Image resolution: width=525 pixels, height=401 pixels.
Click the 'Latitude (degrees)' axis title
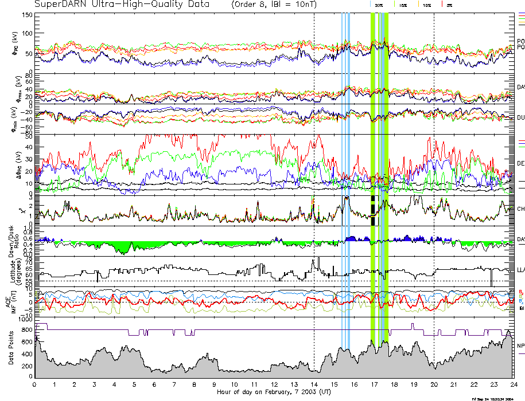[15, 271]
